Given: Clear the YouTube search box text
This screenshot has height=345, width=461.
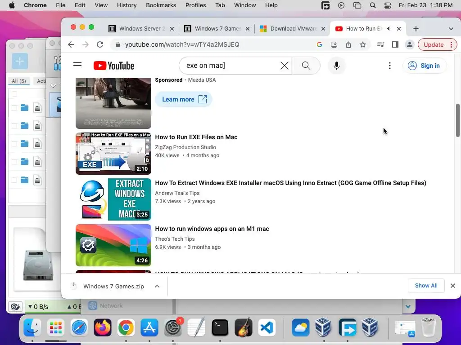Looking at the screenshot, I should click(x=285, y=66).
